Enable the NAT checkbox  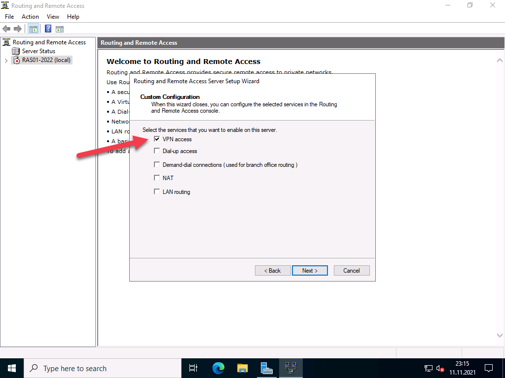tap(157, 178)
